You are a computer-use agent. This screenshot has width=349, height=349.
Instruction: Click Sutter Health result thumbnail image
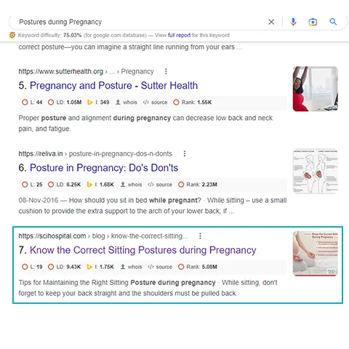pos(316,89)
